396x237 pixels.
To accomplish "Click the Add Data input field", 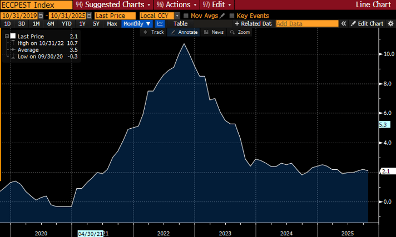I will point(306,24).
